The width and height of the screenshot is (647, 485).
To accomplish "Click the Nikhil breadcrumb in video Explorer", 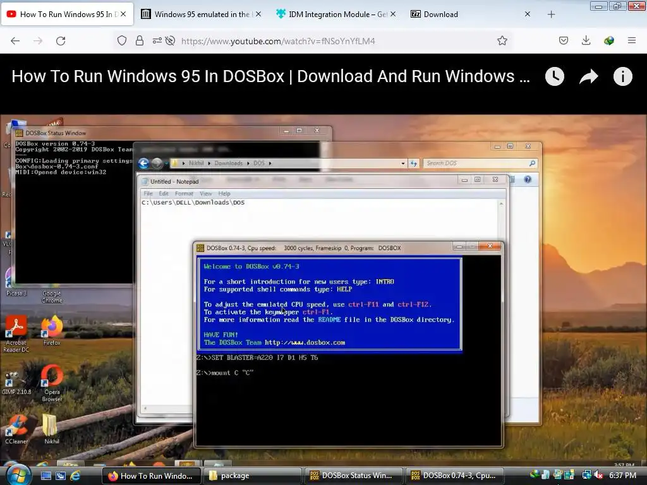I will [x=196, y=164].
